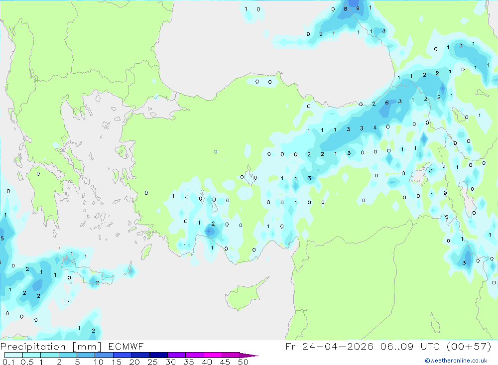Select the 5–10 mm legend color swatch
This screenshot has width=498, height=365.
coord(86,355)
